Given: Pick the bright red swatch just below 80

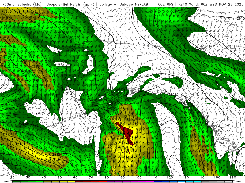Looking at the screenshot, I should (103, 181).
